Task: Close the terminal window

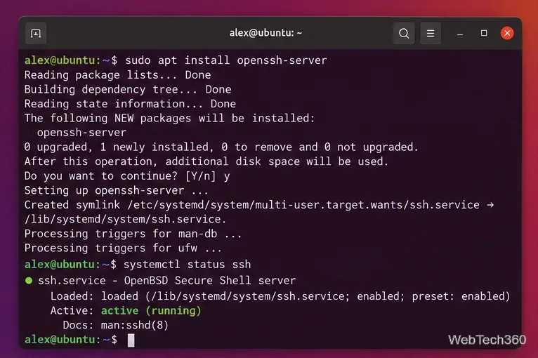Action: point(507,33)
